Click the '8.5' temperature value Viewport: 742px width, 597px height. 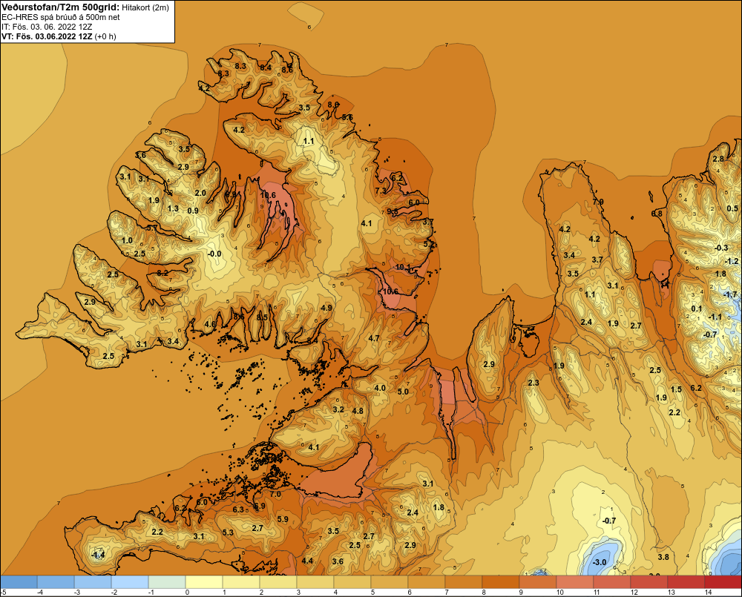point(262,317)
